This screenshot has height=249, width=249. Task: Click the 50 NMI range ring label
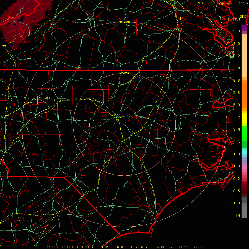pyautogui.click(x=124, y=73)
